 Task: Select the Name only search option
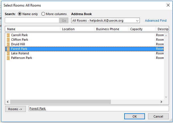coord(20,14)
